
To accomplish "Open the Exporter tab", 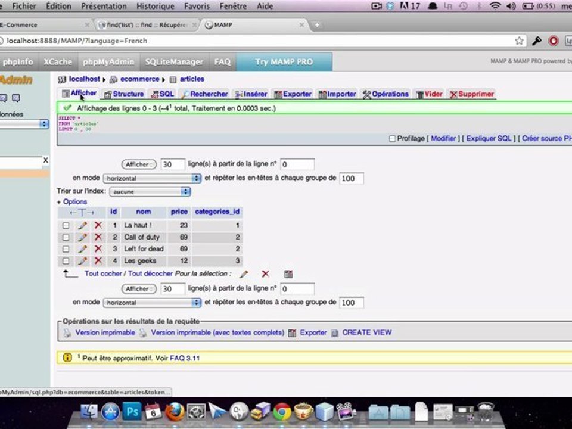I will [293, 94].
